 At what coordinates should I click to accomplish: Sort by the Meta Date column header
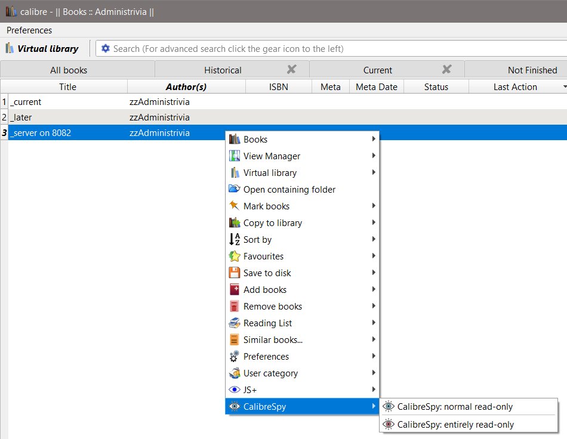tap(377, 86)
